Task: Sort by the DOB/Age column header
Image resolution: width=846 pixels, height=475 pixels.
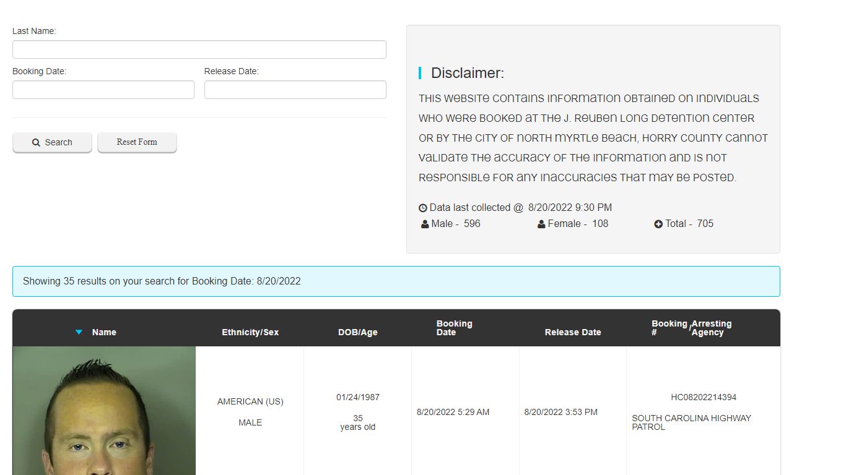Action: tap(357, 332)
